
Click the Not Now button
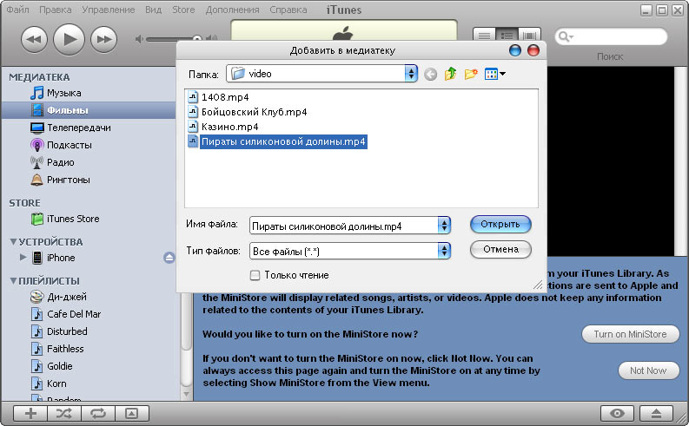(648, 370)
